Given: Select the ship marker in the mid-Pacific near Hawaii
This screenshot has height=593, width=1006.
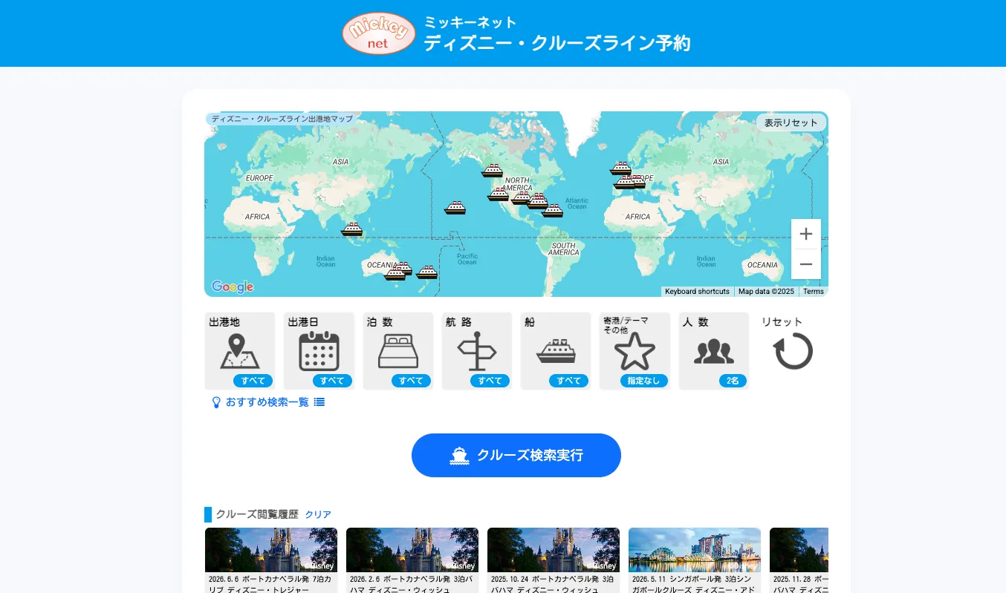Looking at the screenshot, I should (455, 208).
